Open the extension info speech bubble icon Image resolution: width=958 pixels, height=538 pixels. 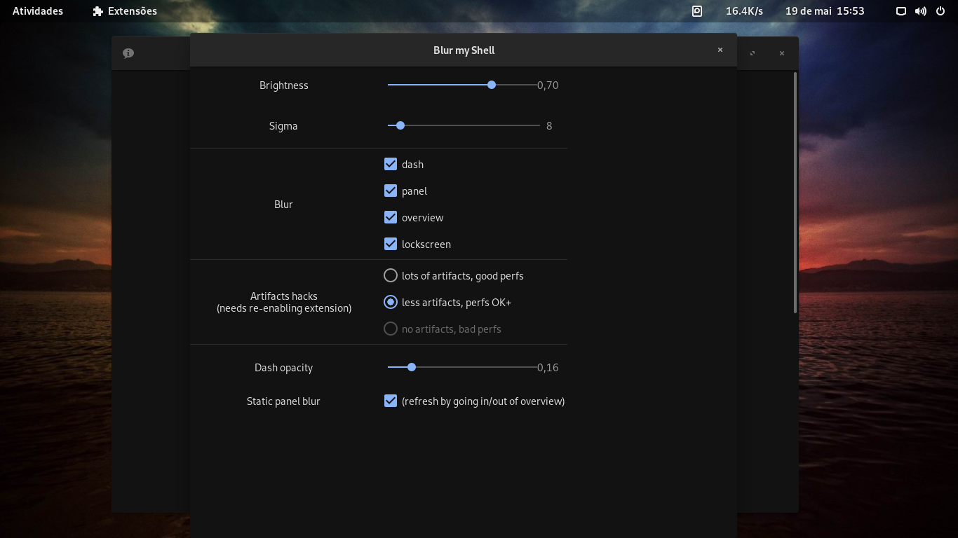pyautogui.click(x=128, y=53)
